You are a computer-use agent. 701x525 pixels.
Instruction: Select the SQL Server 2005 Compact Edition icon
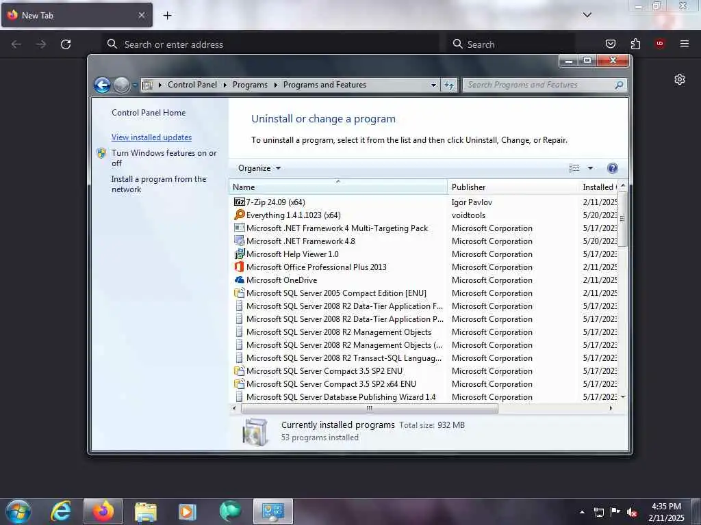coord(240,293)
